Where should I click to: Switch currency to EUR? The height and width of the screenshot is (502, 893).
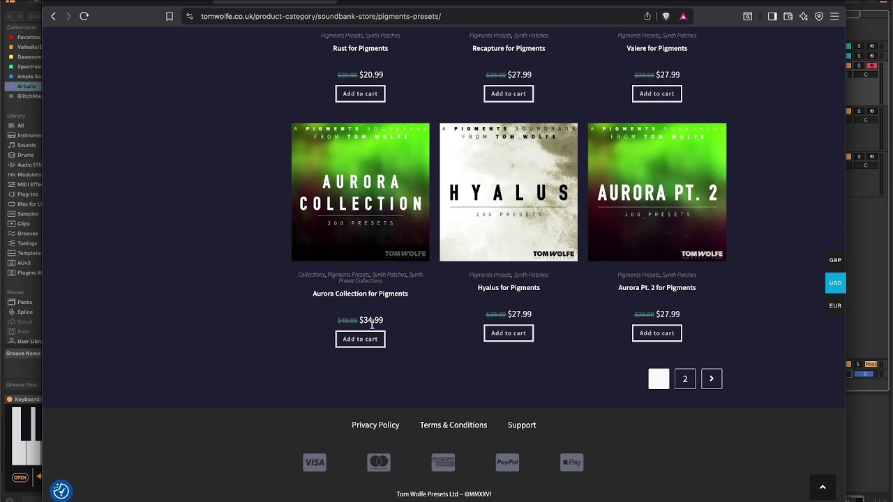pos(835,305)
